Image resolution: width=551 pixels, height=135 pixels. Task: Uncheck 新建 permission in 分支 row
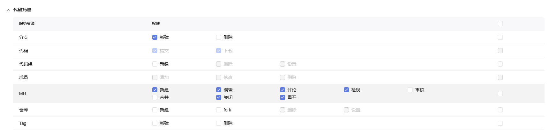pos(155,37)
